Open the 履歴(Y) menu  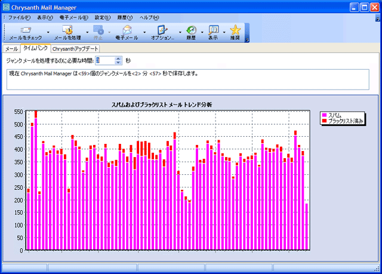tap(125, 17)
